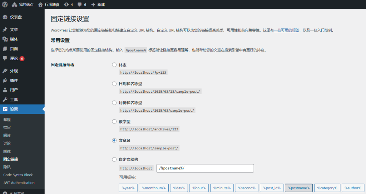Select the 自定义结构 radio button
This screenshot has width=366, height=194.
(114, 159)
